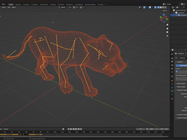Switch to the Modeling workspace tab
The width and height of the screenshot is (187, 140).
click(x=18, y=5)
